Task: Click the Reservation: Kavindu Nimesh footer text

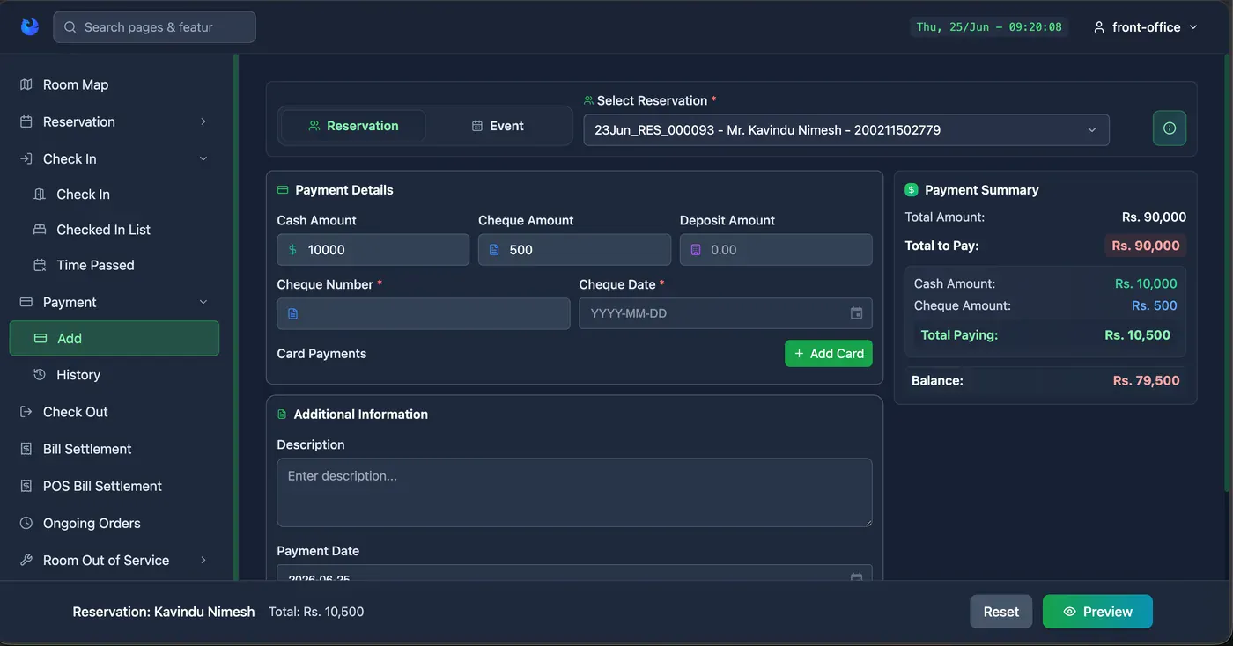Action: click(x=164, y=612)
